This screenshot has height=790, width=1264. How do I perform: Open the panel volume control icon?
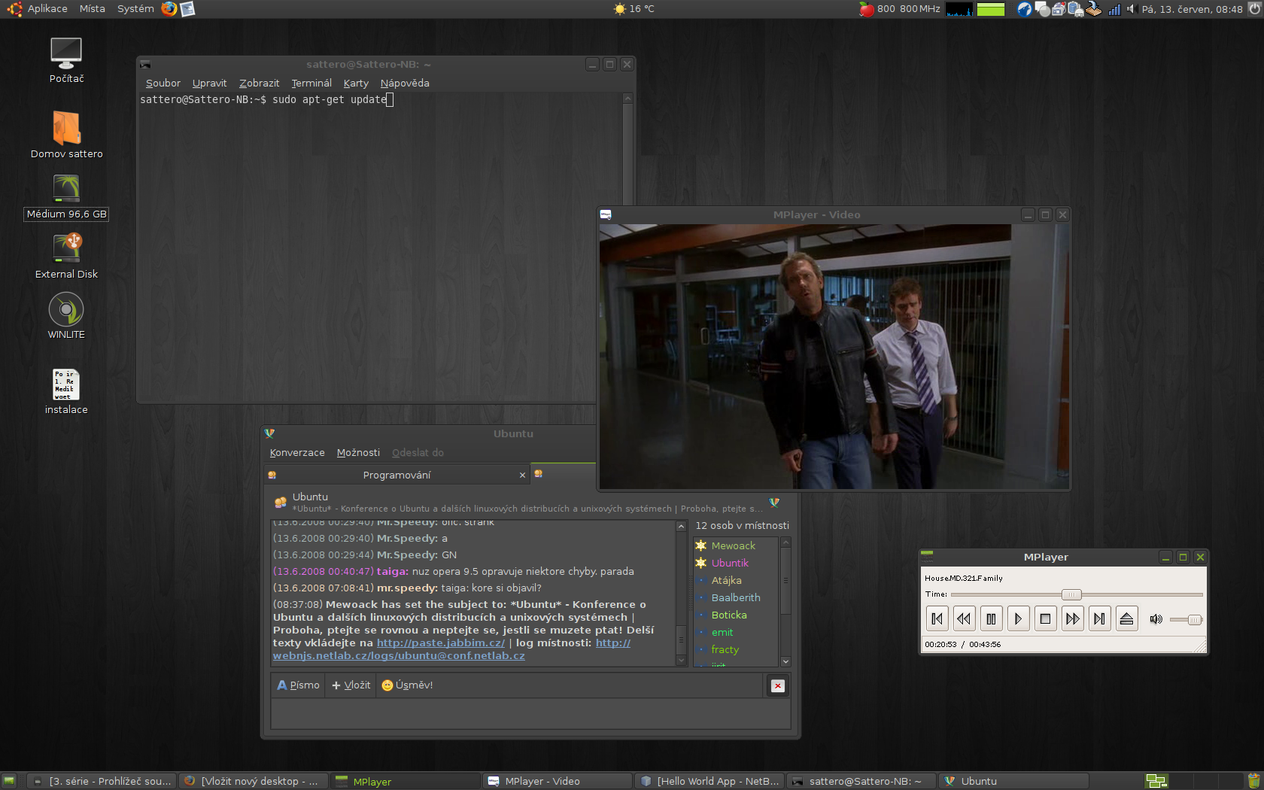(x=1130, y=9)
